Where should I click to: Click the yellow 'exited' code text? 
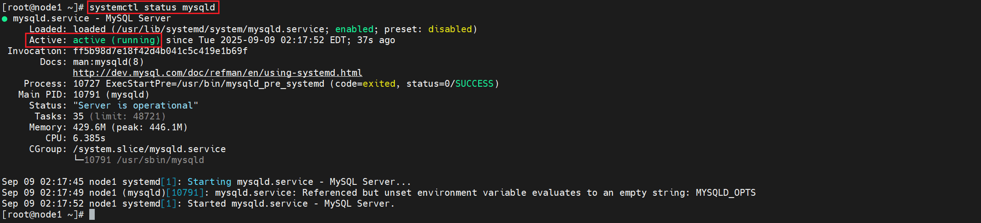point(379,84)
